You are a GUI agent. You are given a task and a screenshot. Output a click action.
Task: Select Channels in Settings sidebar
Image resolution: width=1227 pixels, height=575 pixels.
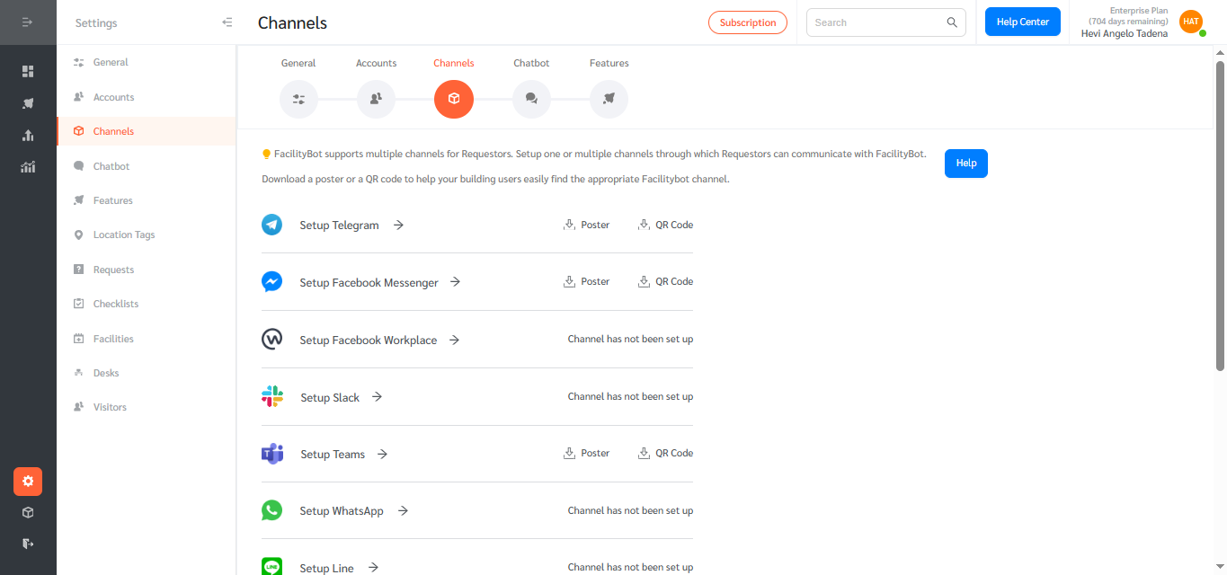pos(146,131)
